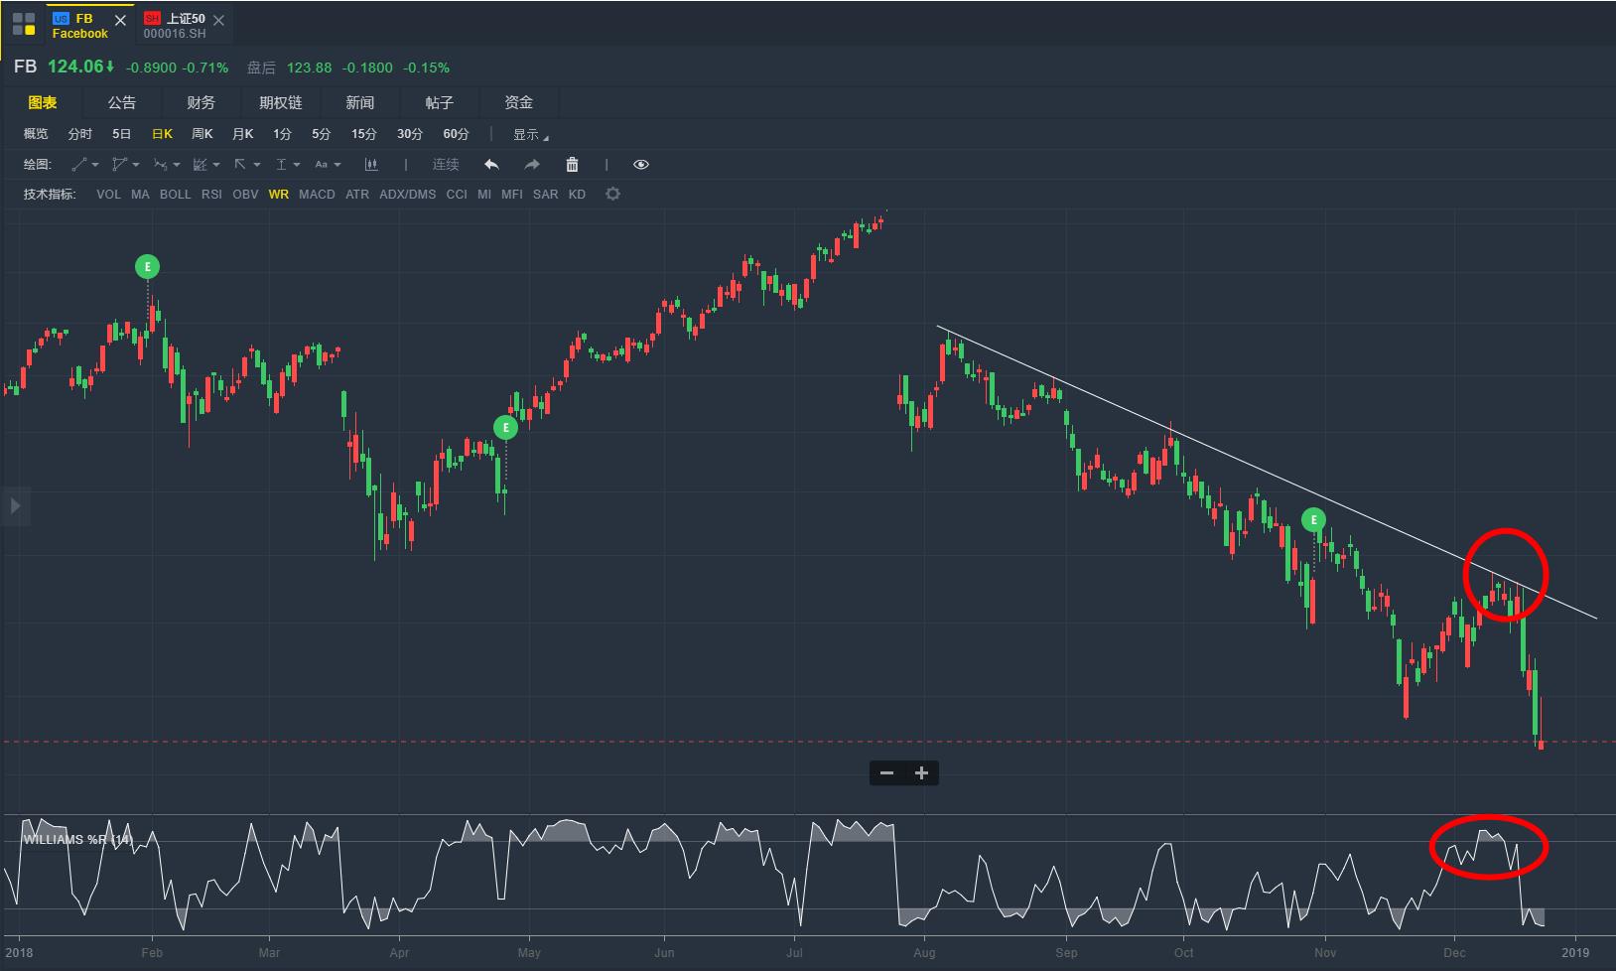
Task: Expand the left side panel arrow
Action: tap(15, 506)
